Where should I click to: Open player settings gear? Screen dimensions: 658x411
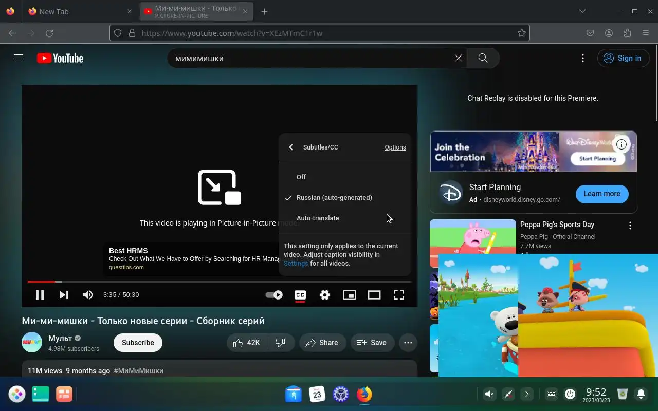(x=325, y=295)
